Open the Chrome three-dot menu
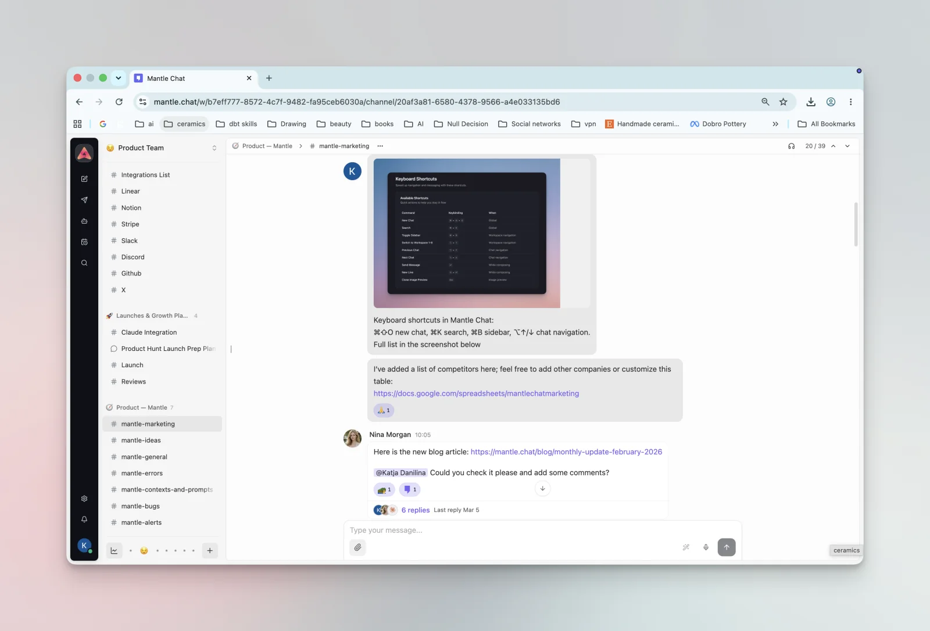 [x=850, y=102]
